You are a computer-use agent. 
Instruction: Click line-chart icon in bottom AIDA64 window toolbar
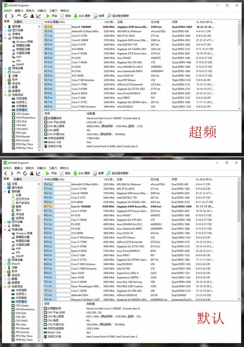(x=38, y=173)
